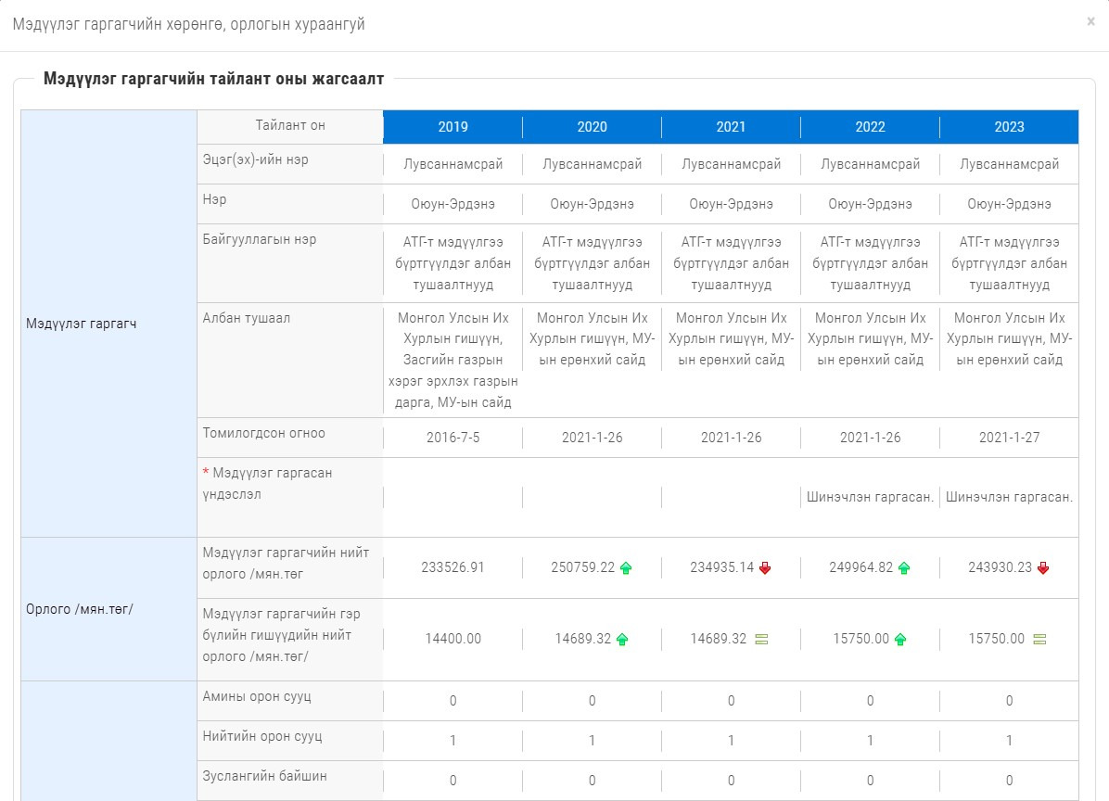The height and width of the screenshot is (801, 1109).
Task: Select the 2022 year column header
Action: click(870, 127)
